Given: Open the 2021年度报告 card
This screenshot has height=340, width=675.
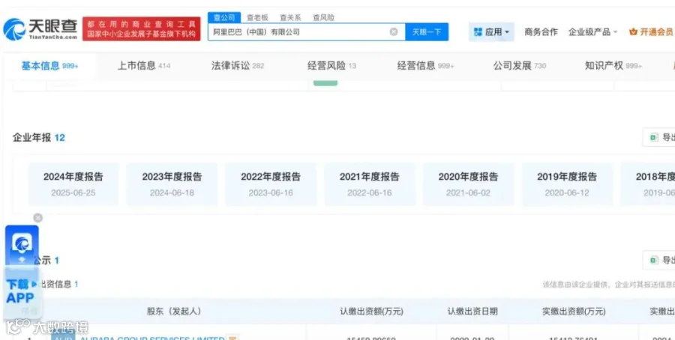Looking at the screenshot, I should [x=369, y=184].
